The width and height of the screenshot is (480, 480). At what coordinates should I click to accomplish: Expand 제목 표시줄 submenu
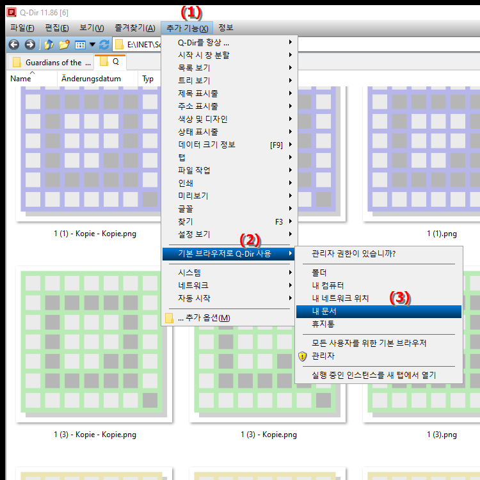[x=229, y=93]
